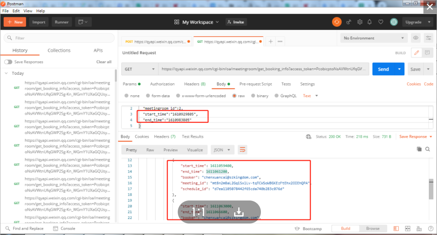Viewport: 437px width, 235px height.
Task: Open the Send button dropdown arrow
Action: (400, 69)
